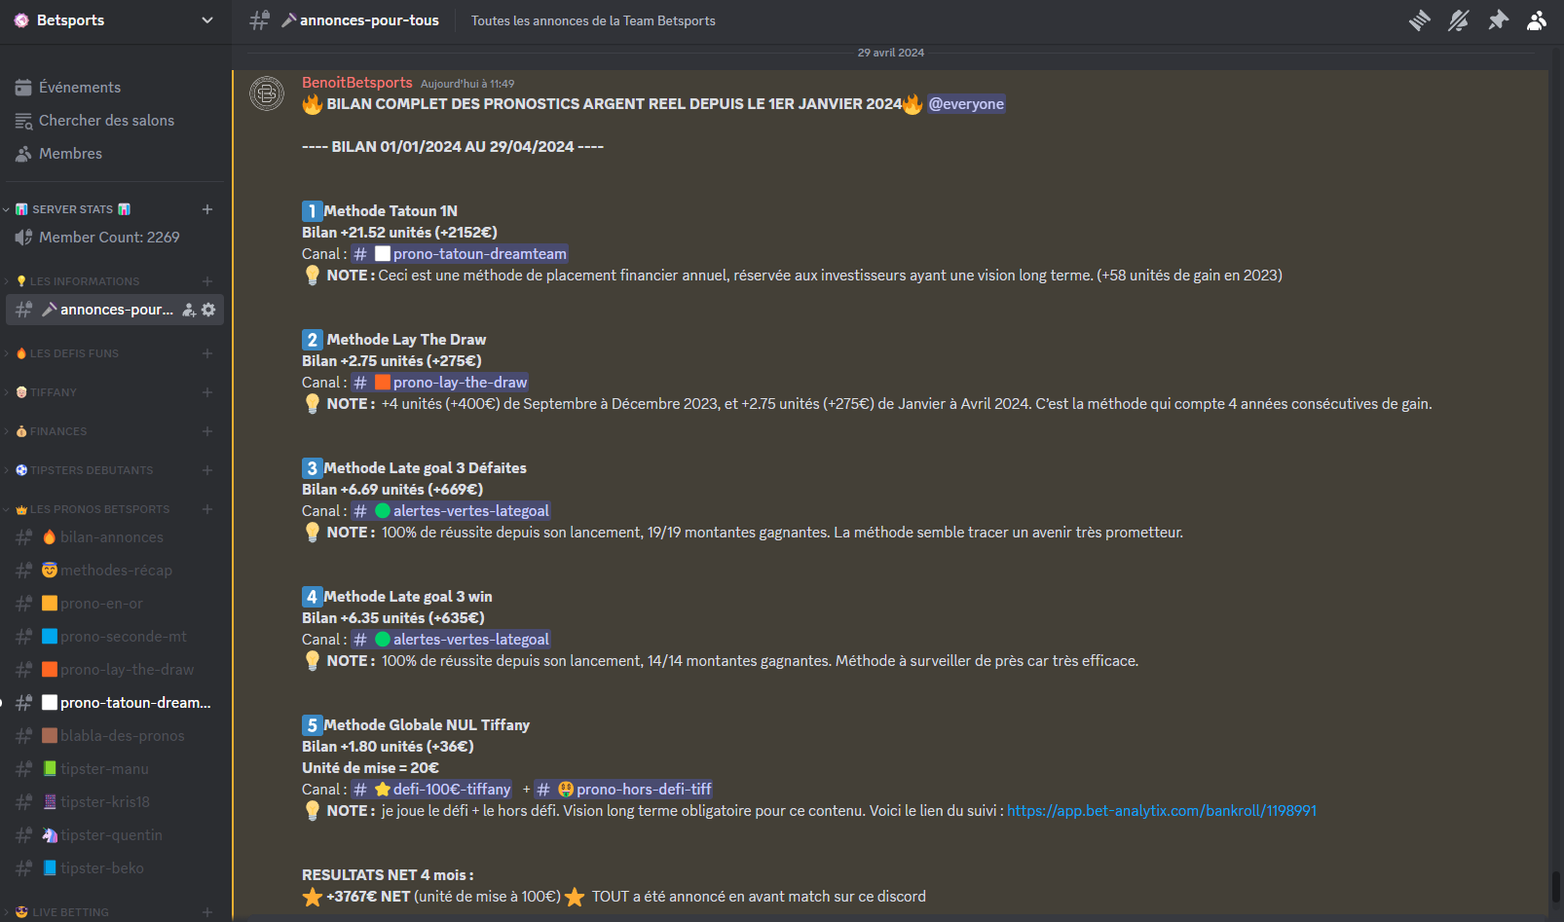Open methodes-récap channel
1564x922 pixels.
(116, 571)
